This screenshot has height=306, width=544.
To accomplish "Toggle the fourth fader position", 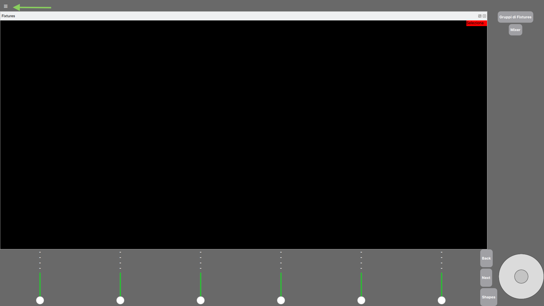I will tap(281, 300).
